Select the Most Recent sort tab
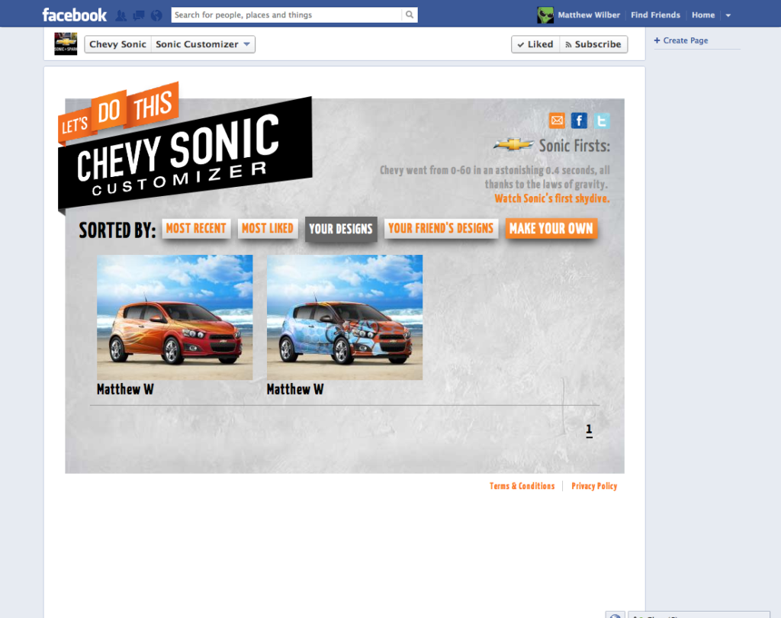The image size is (781, 618). pos(196,228)
